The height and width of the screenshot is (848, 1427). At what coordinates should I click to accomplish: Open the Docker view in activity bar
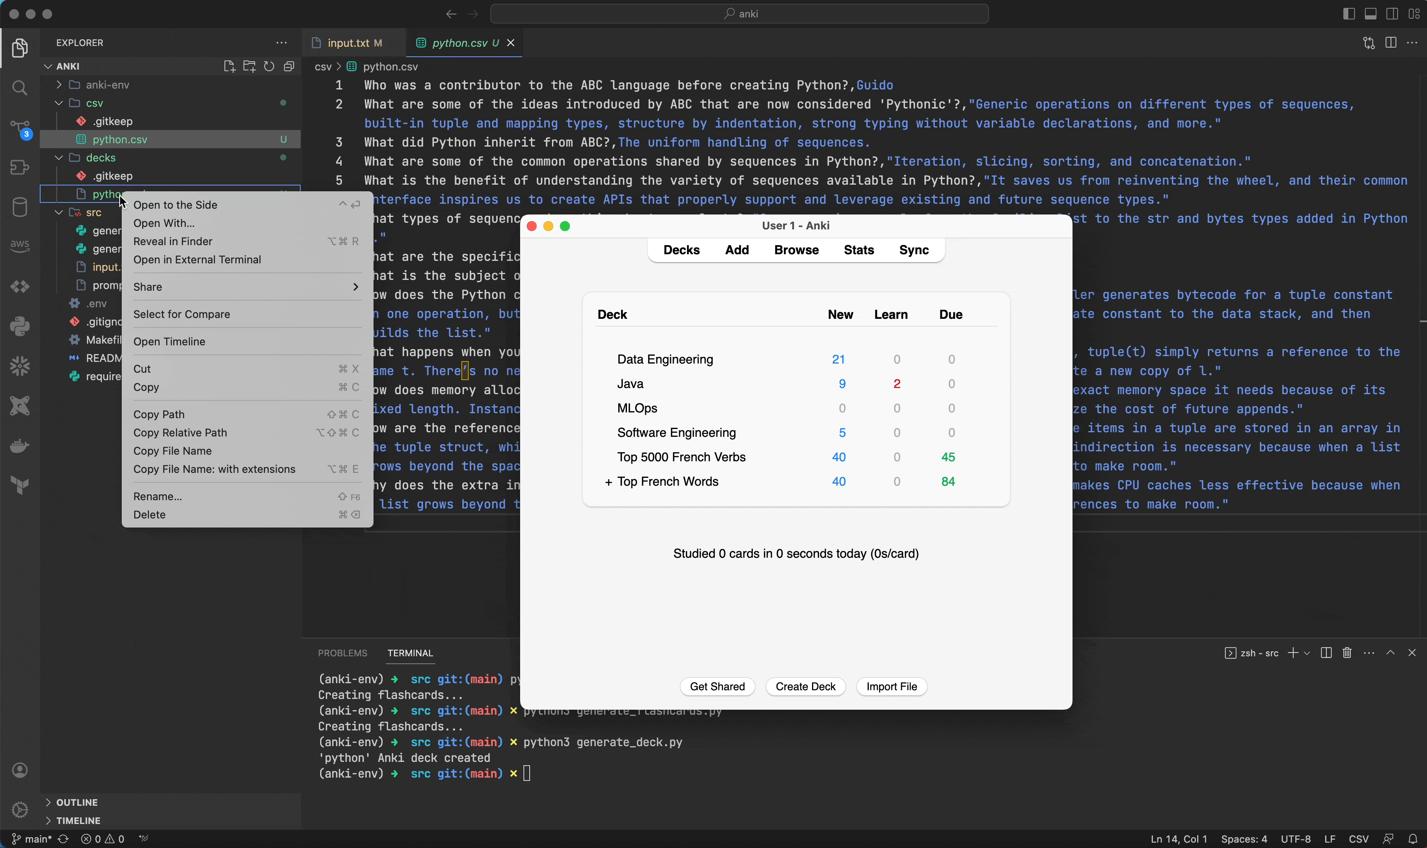click(20, 445)
